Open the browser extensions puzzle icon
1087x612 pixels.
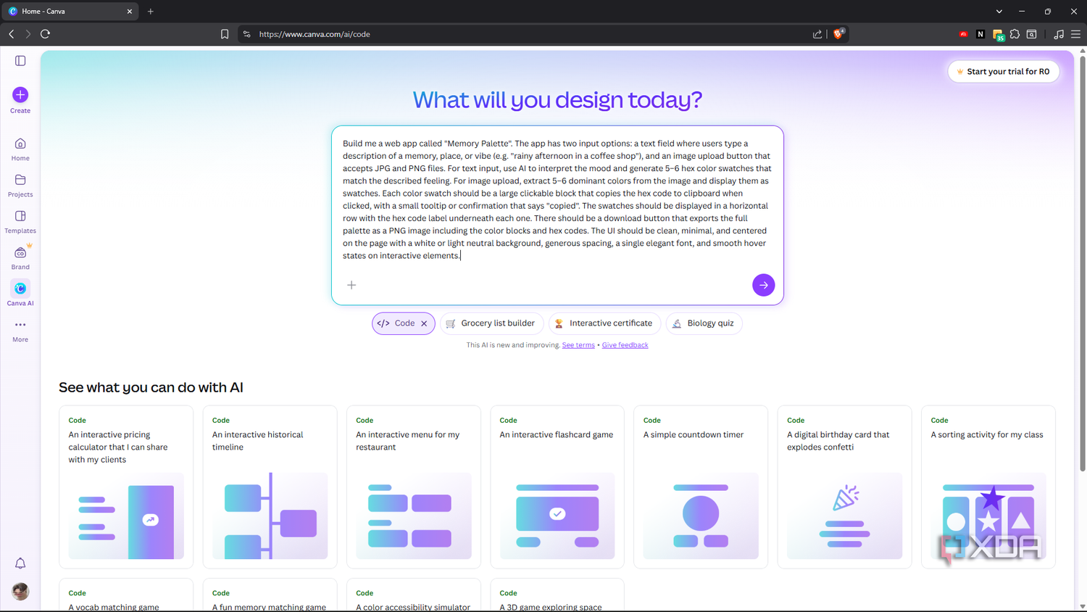pyautogui.click(x=1015, y=34)
